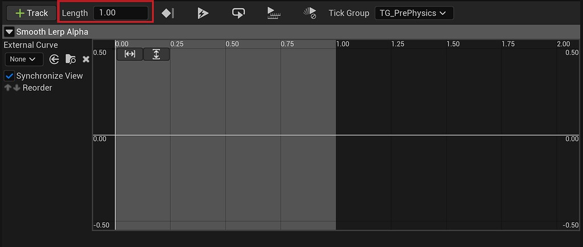Open the TG_PrePhysics Tick Group dropdown
Image resolution: width=583 pixels, height=247 pixels.
(x=413, y=13)
